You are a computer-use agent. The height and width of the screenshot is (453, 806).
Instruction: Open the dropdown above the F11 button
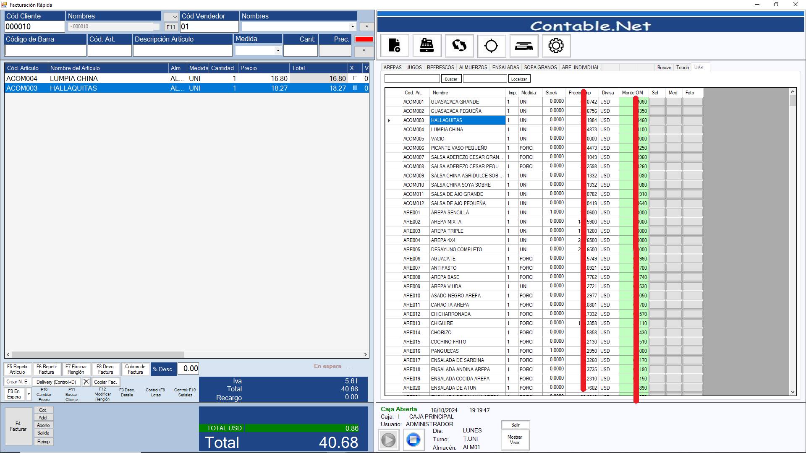171,17
